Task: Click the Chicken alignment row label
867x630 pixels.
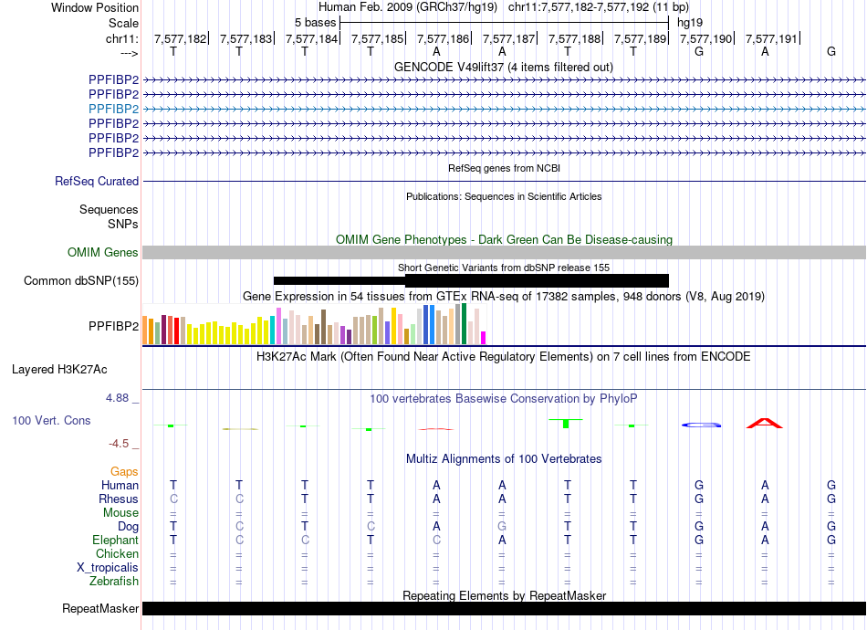Action: pos(117,553)
